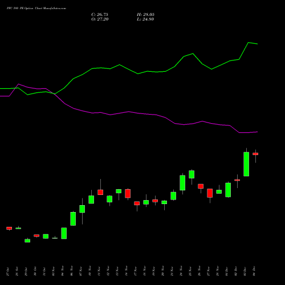Image resolution: width=285 pixels, height=285 pixels.
Task: Select the 31 Oct date label on axis
Action: pyautogui.click(x=44, y=271)
